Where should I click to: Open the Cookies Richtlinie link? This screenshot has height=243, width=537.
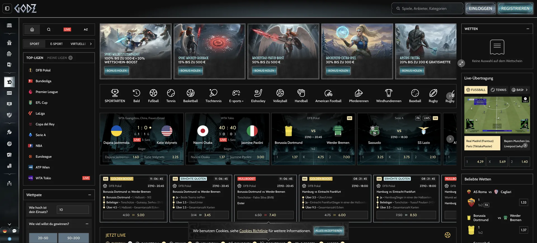coord(253,231)
